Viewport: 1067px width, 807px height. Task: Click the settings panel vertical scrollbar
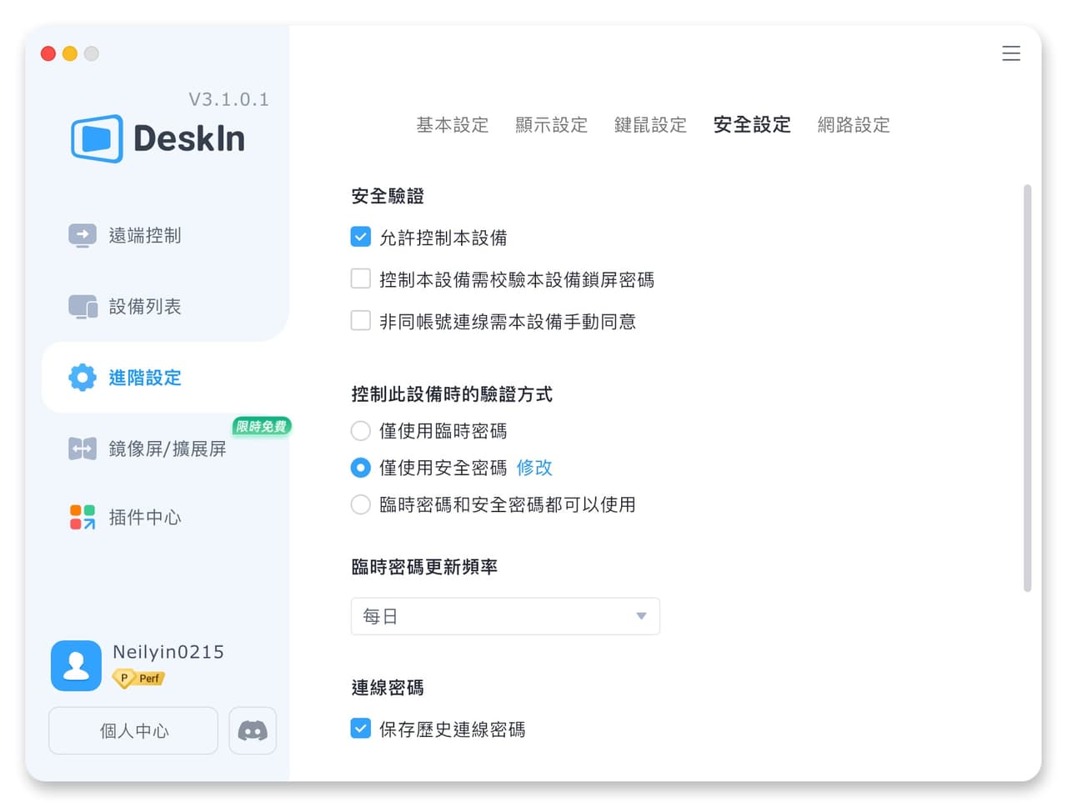tap(1027, 388)
